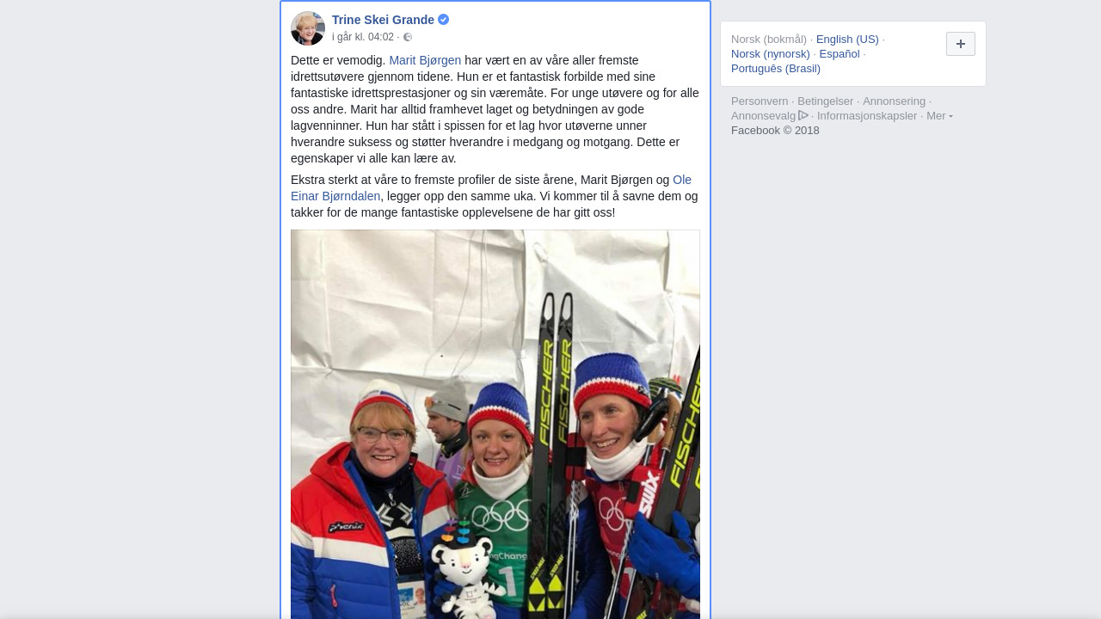
Task: Click the verified badge next to Trine Skei Grande
Action: (x=444, y=20)
